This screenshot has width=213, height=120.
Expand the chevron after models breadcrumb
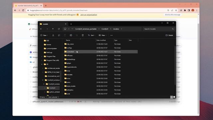(x=121, y=29)
